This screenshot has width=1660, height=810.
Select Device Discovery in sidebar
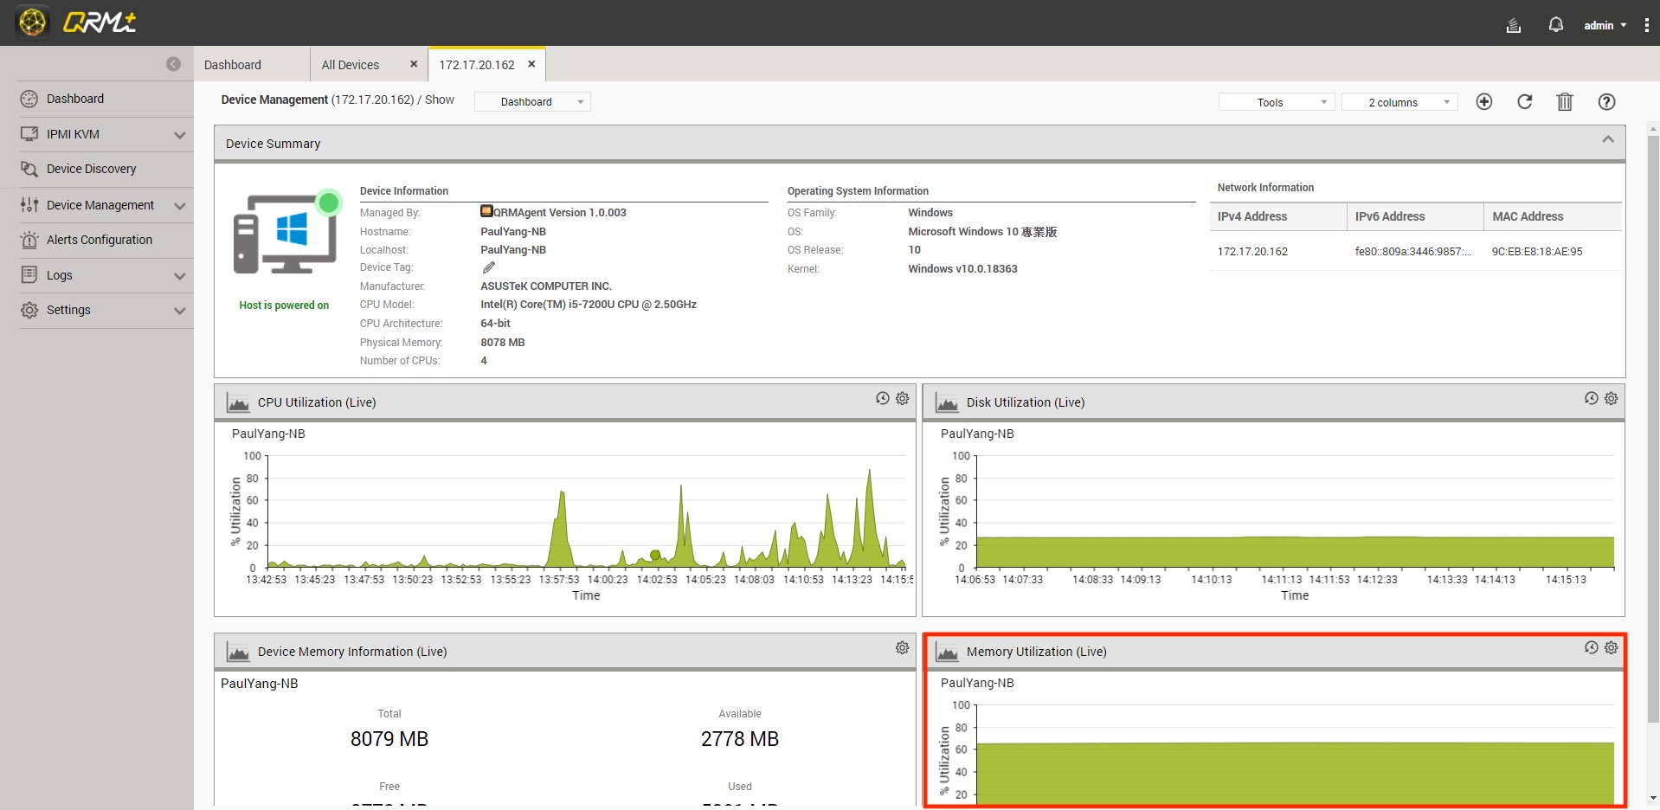click(91, 169)
